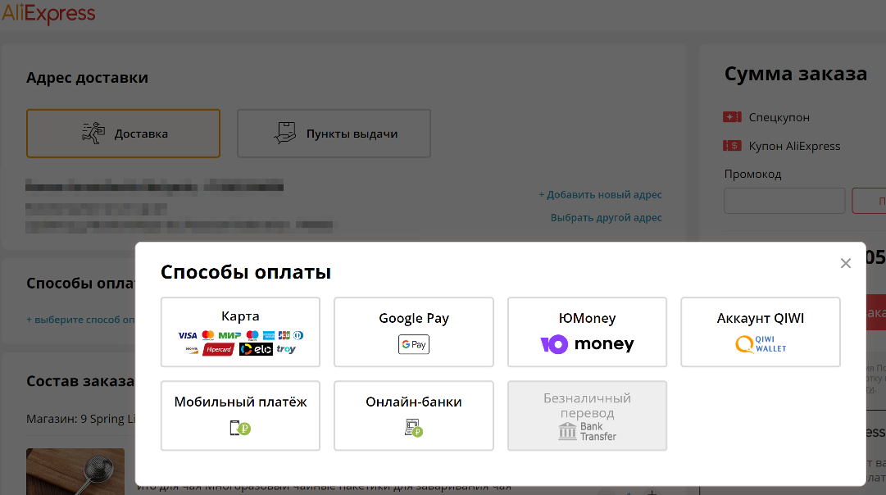886x495 pixels.
Task: Select the Карта payment option
Action: point(240,332)
